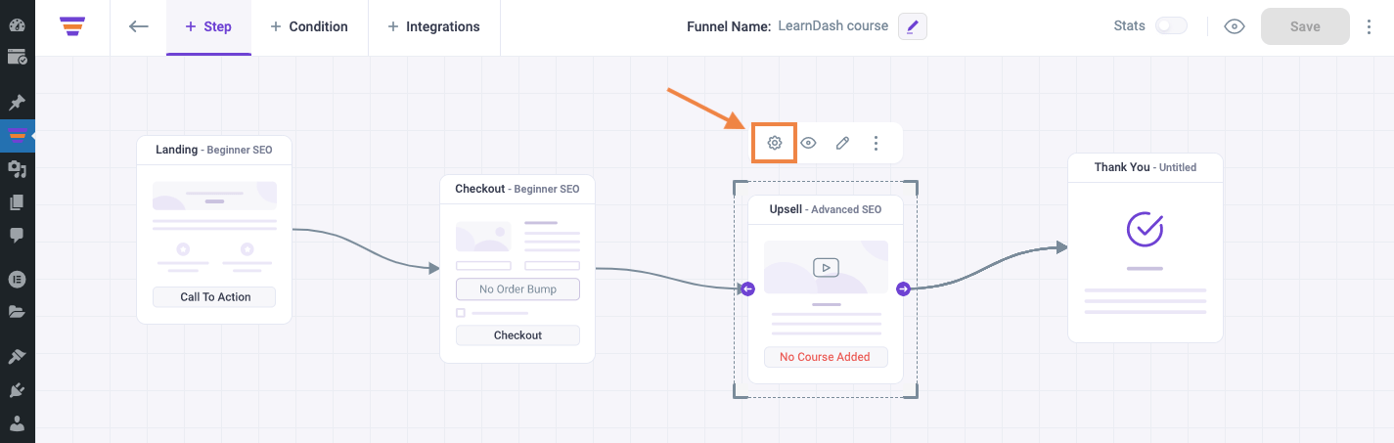The image size is (1394, 443).
Task: Click the right purple connector on Upsell
Action: tap(903, 288)
